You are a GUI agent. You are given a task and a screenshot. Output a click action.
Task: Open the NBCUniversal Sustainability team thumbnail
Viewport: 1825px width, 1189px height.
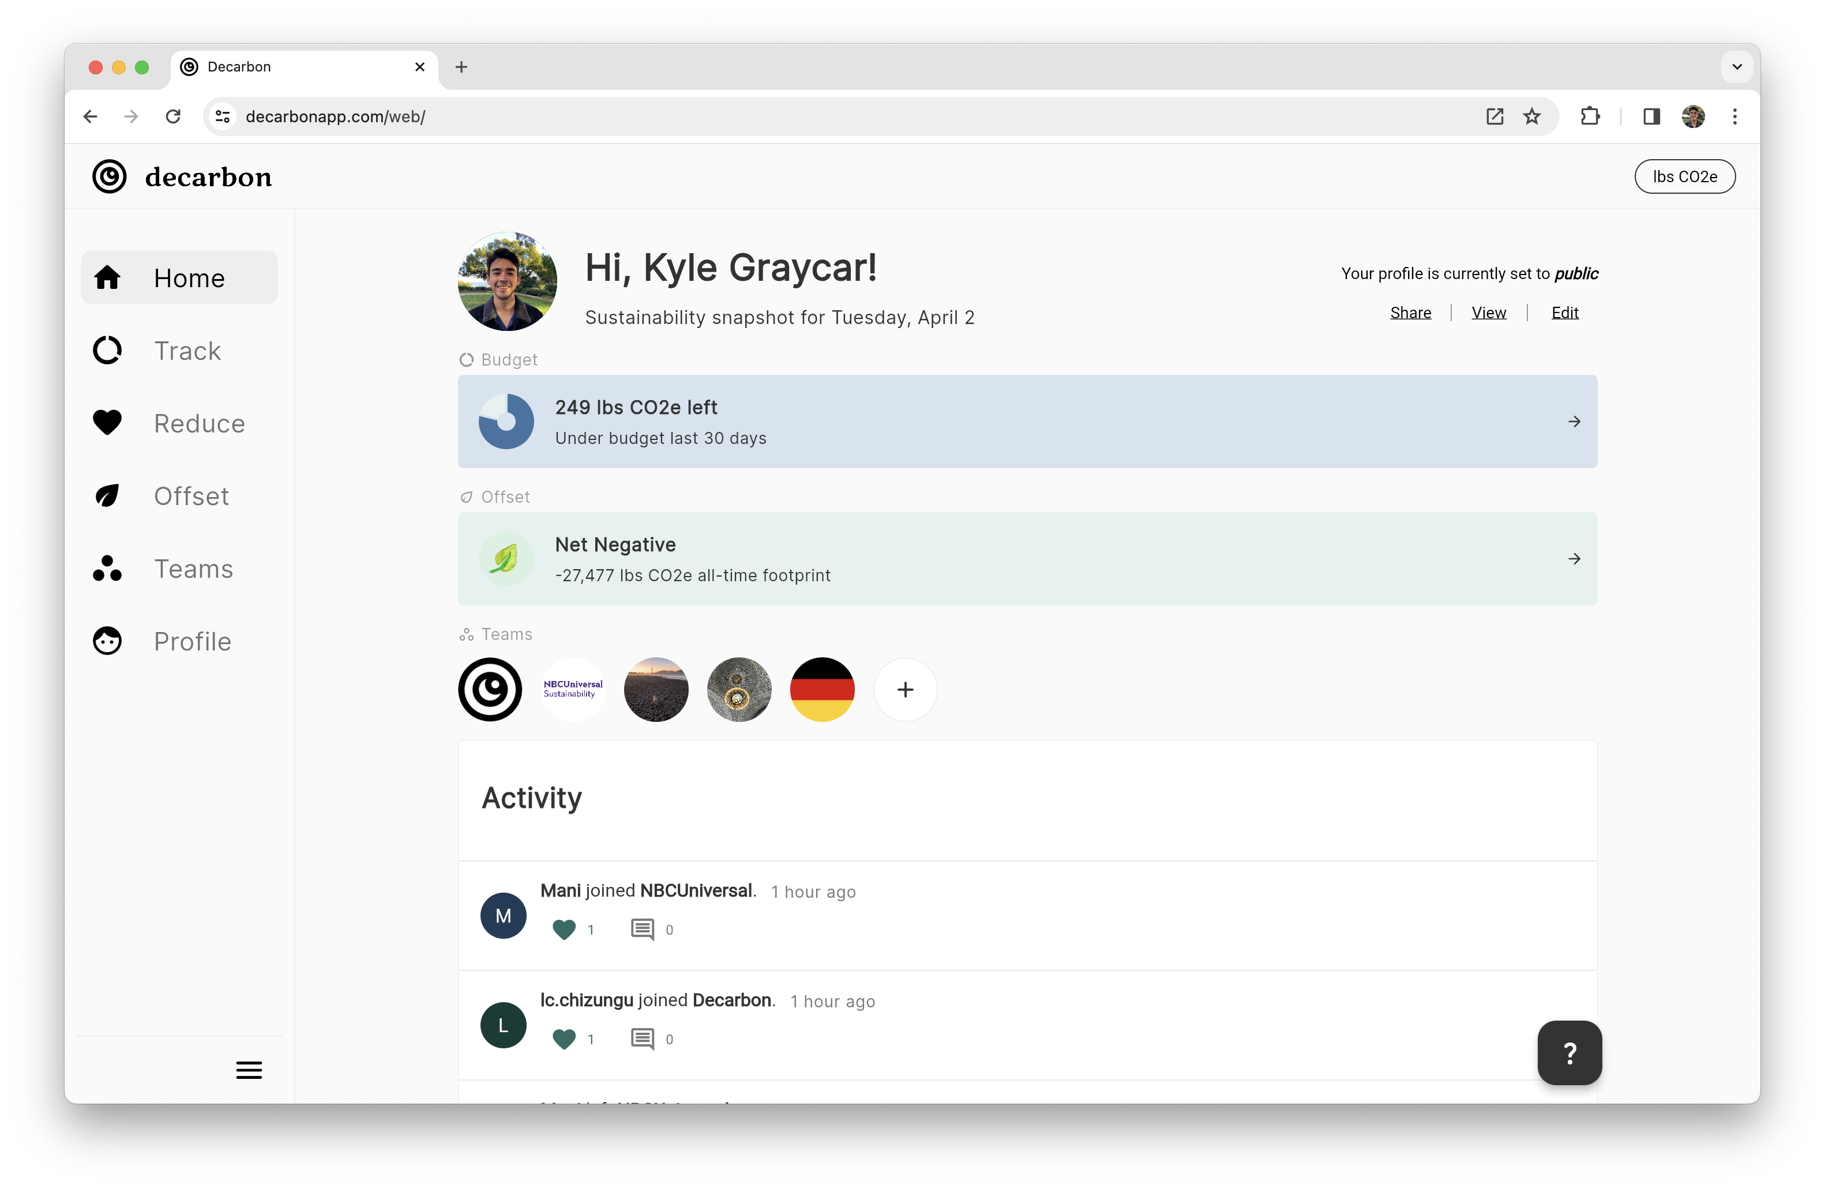pos(573,689)
